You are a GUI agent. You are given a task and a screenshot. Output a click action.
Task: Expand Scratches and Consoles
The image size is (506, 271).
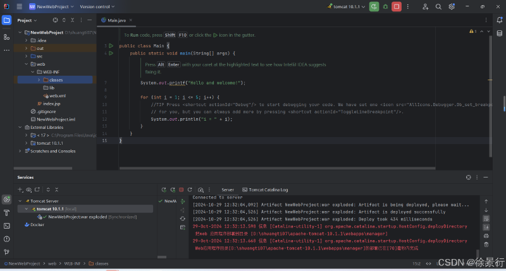(x=20, y=151)
